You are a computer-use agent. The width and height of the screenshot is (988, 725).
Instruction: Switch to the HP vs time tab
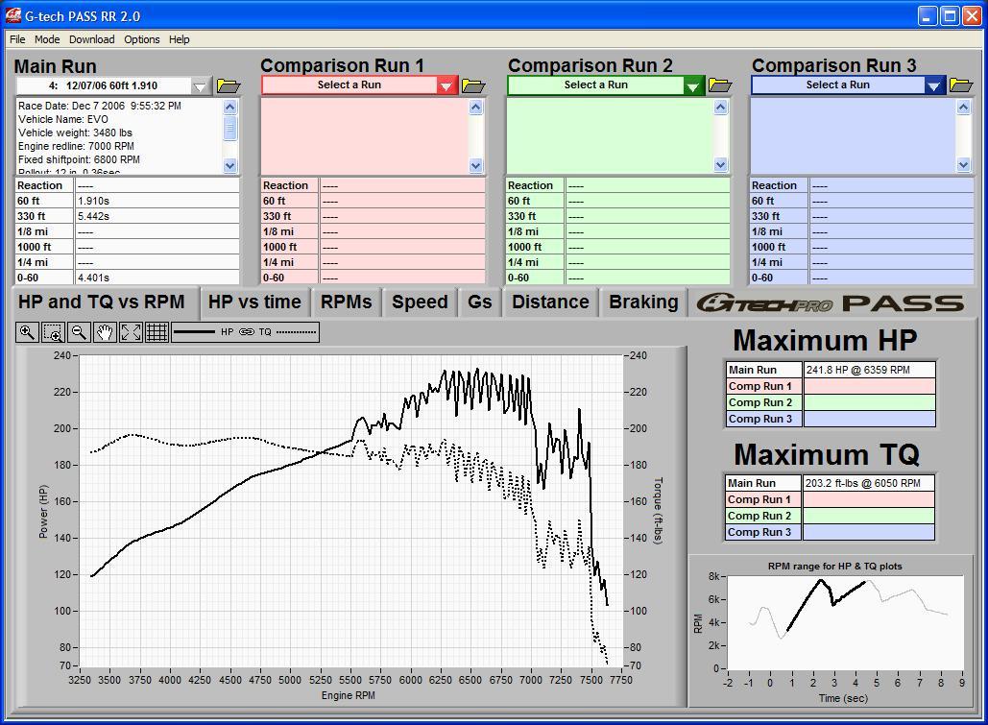[254, 302]
